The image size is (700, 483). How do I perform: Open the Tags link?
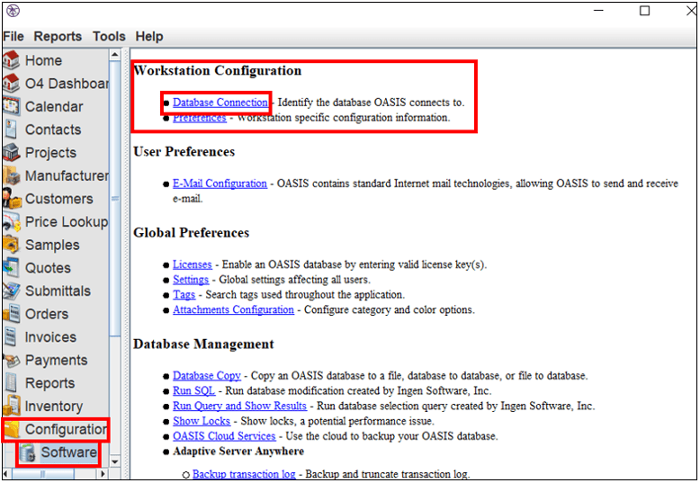184,295
